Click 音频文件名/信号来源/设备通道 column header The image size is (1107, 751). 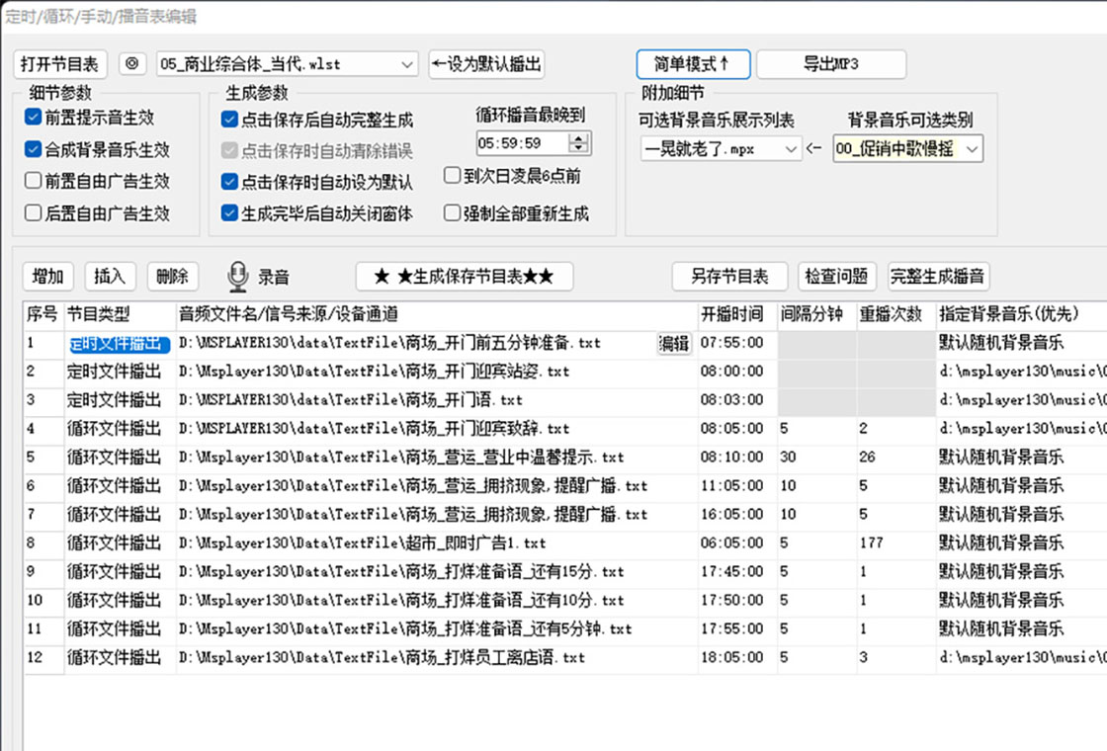pyautogui.click(x=436, y=314)
